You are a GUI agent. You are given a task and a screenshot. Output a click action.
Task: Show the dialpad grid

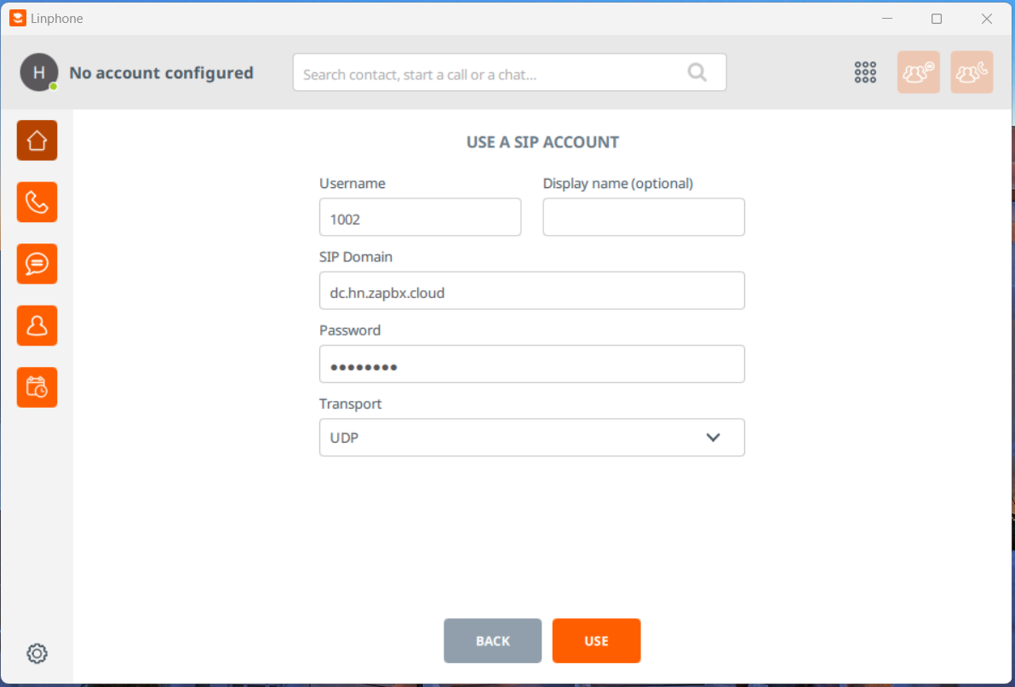tap(865, 72)
